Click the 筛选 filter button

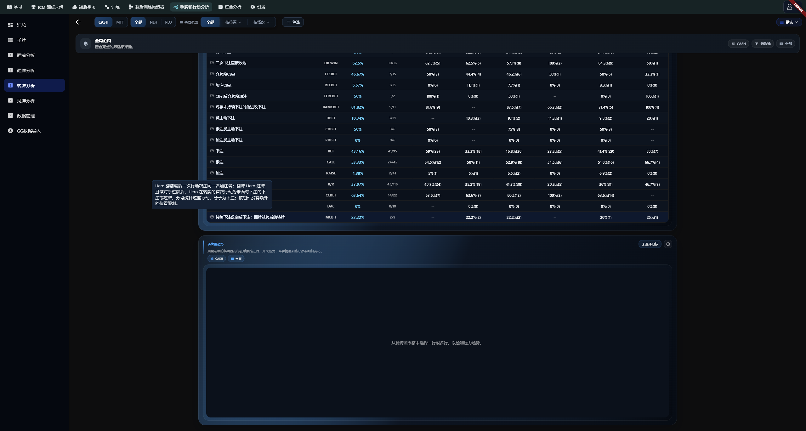(293, 22)
